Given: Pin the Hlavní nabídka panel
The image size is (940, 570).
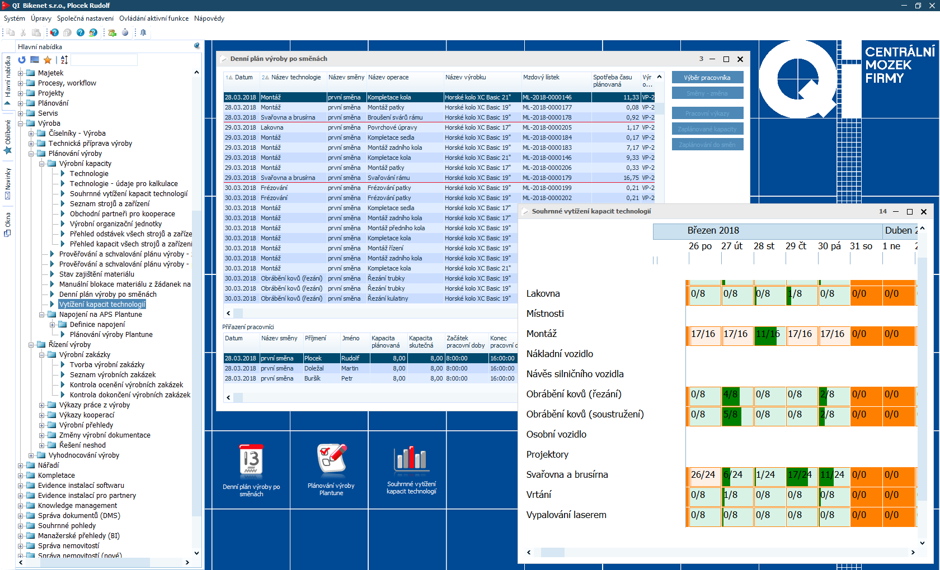Looking at the screenshot, I should pyautogui.click(x=197, y=46).
